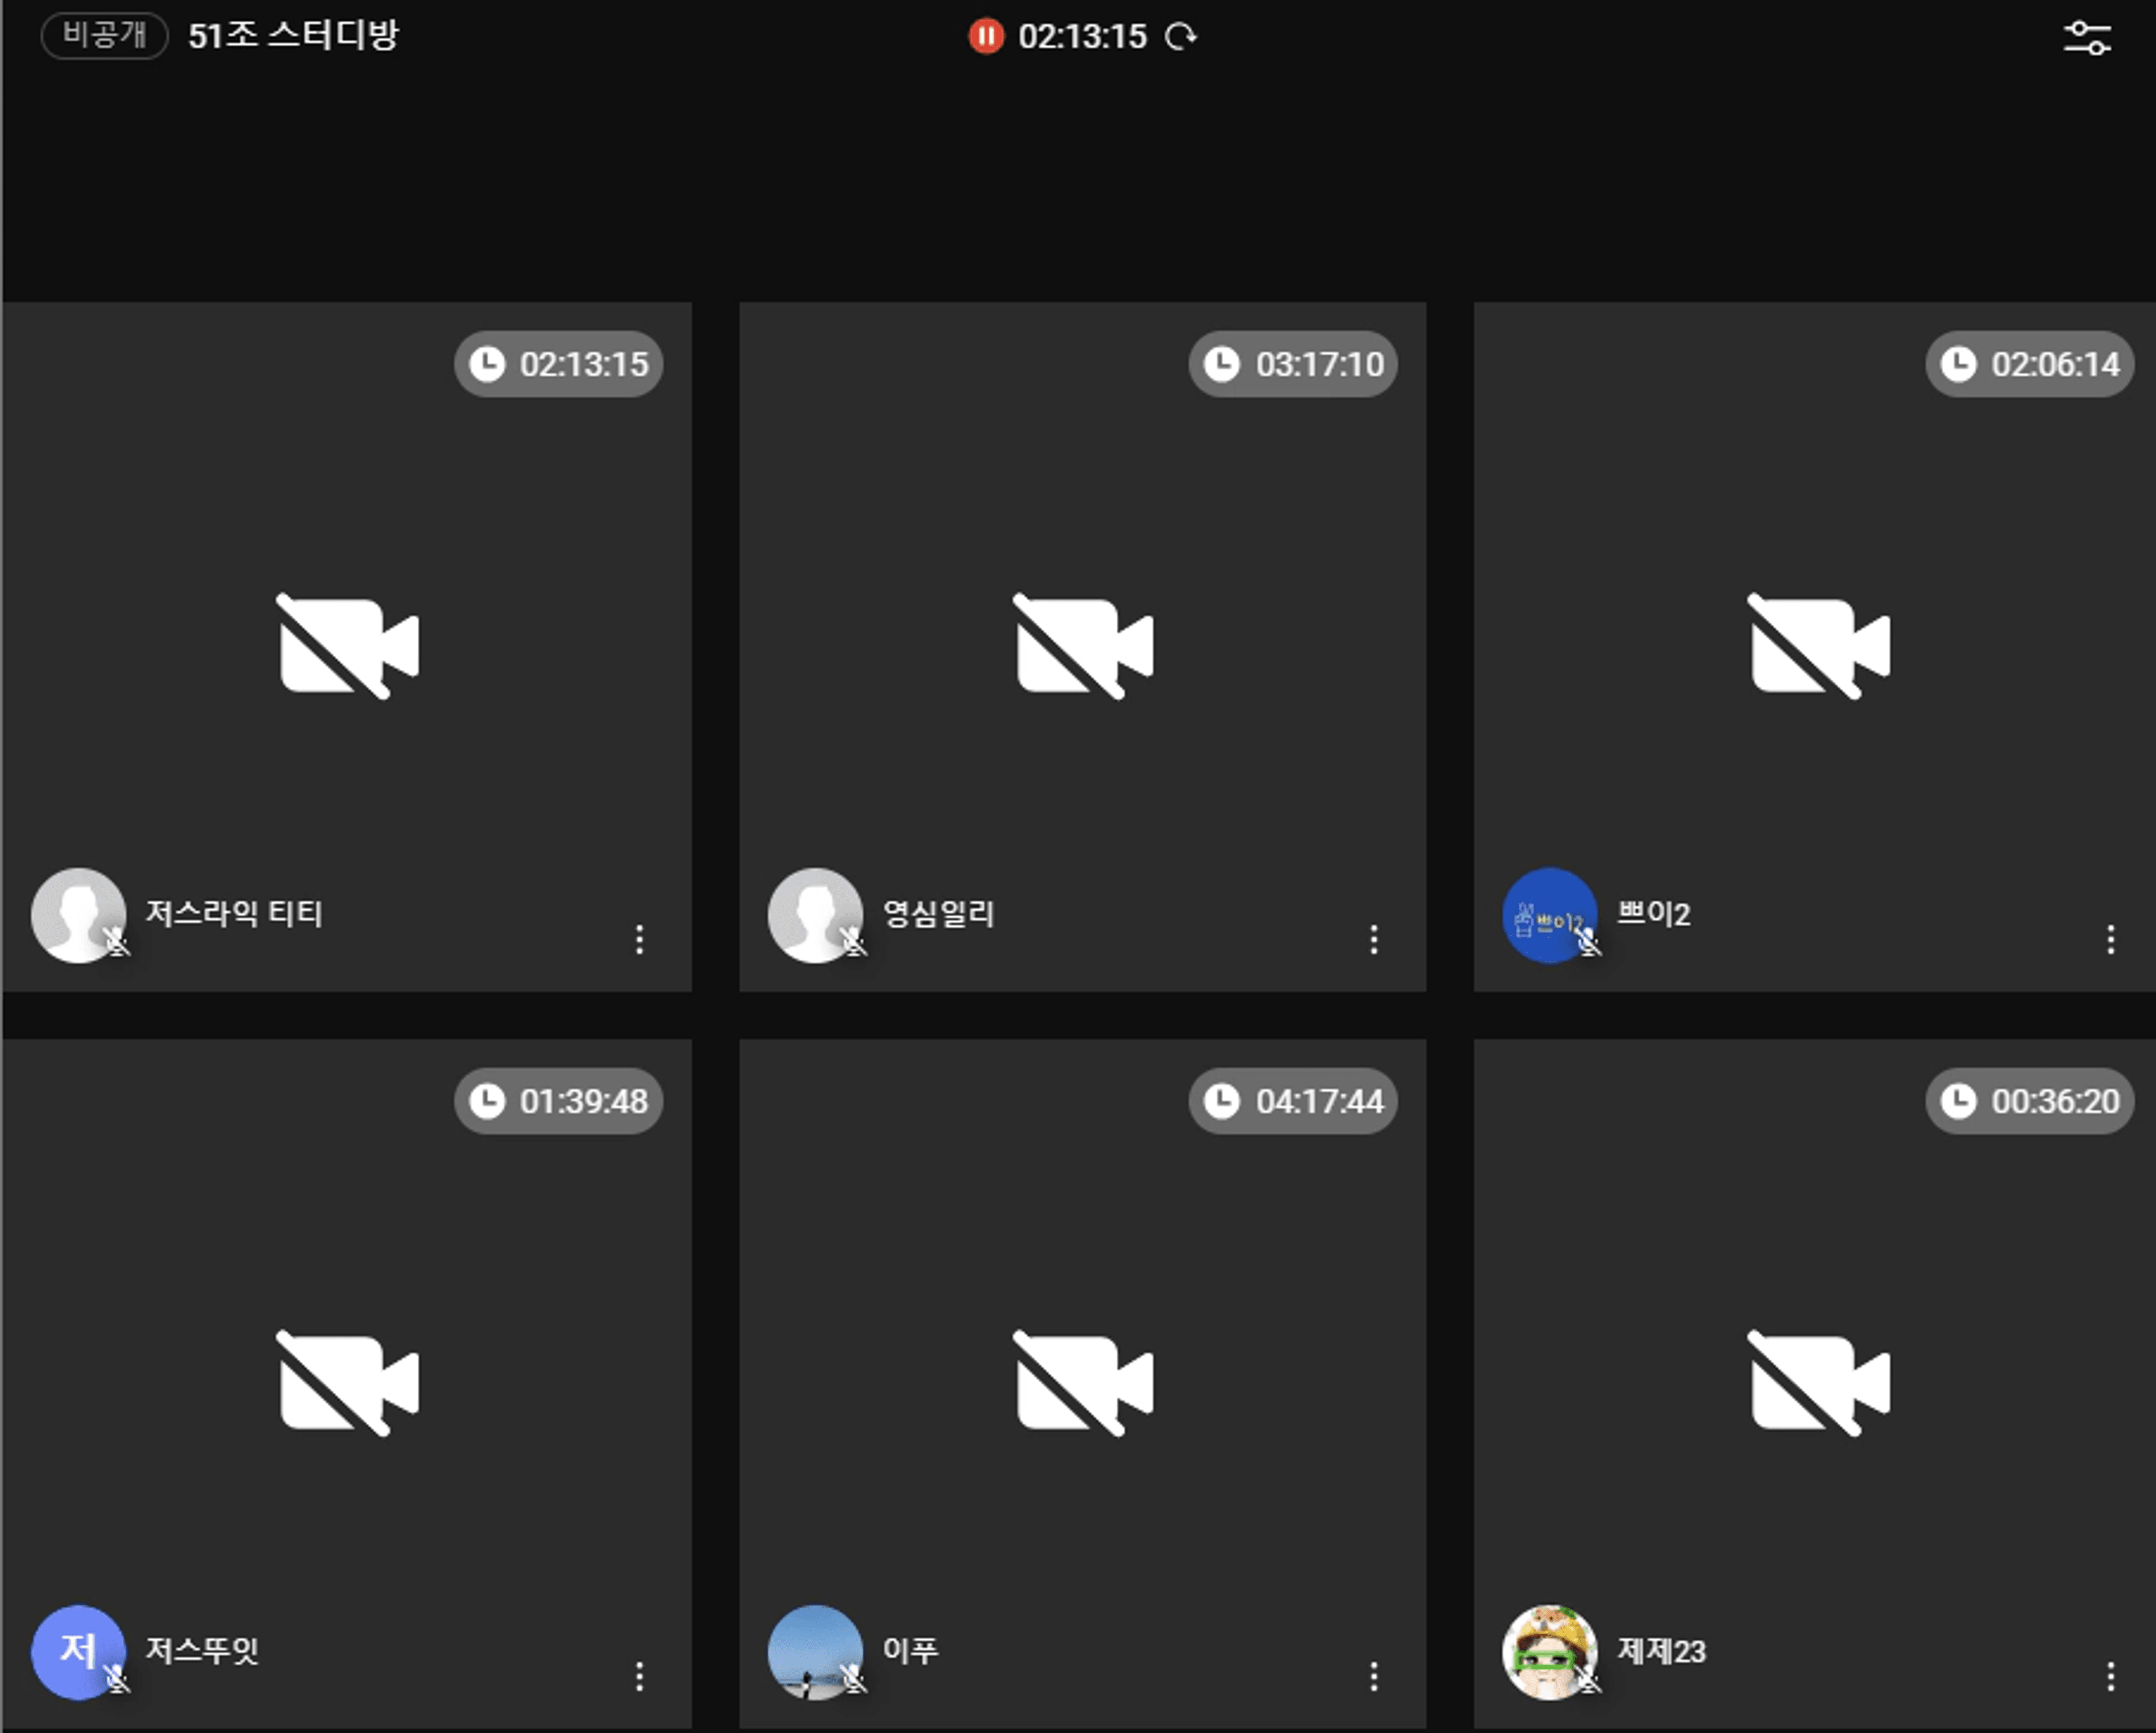Open more options menu for 뽀이2
Viewport: 2156px width, 1733px height.
coord(2110,939)
